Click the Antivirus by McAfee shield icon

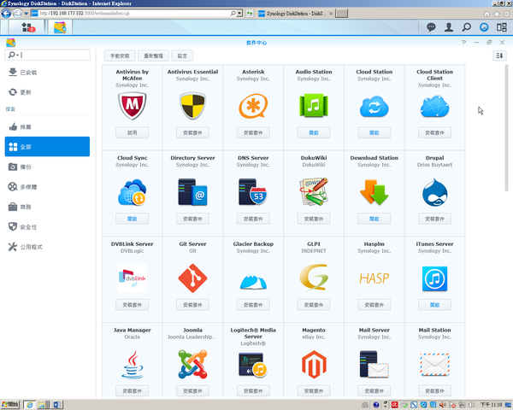pyautogui.click(x=133, y=106)
